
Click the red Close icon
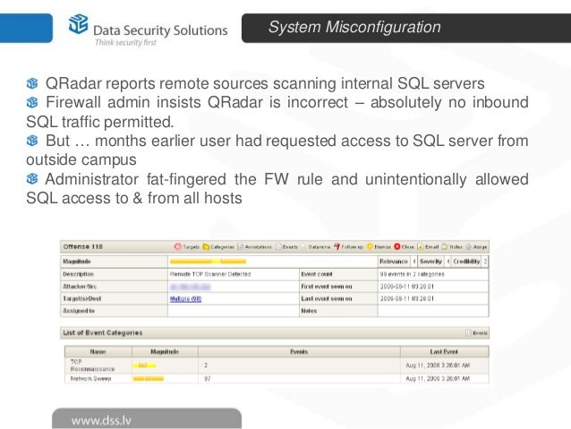point(397,247)
